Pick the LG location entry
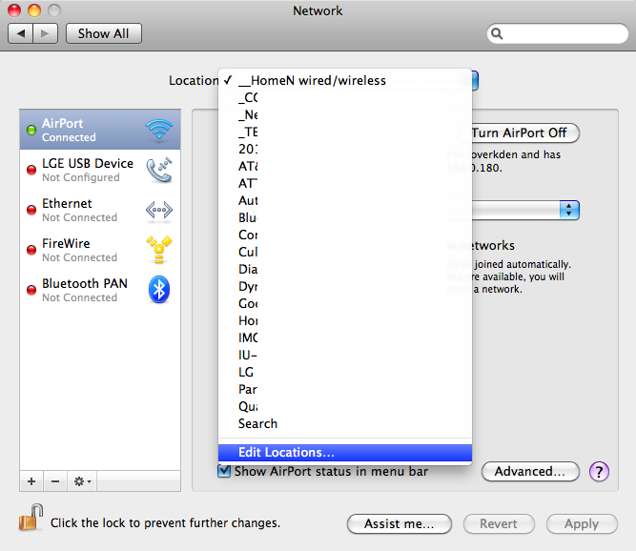The image size is (636, 551). [345, 372]
